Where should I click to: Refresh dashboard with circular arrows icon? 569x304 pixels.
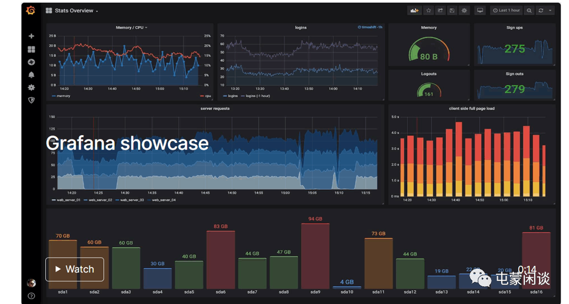541,10
